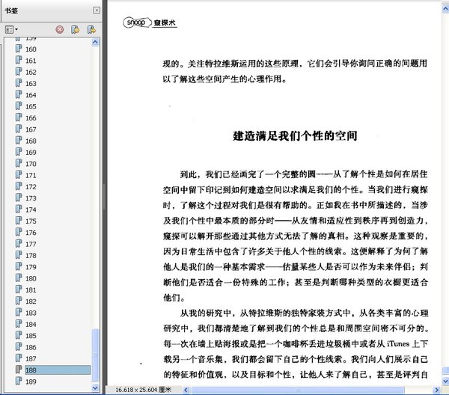Select bookmark 170
The width and height of the screenshot is (449, 395).
[31, 164]
